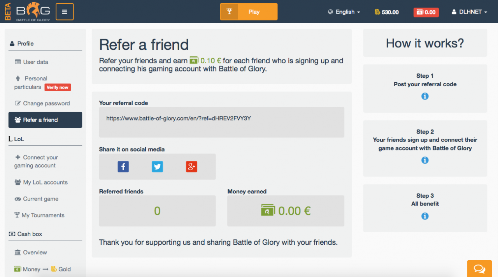The width and height of the screenshot is (498, 277).
Task: Click the red Verify now badge
Action: pos(58,87)
